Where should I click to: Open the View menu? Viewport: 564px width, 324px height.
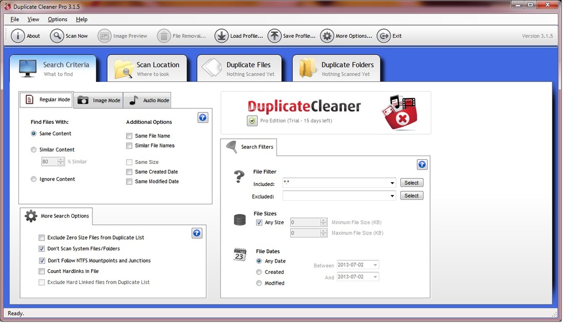33,19
